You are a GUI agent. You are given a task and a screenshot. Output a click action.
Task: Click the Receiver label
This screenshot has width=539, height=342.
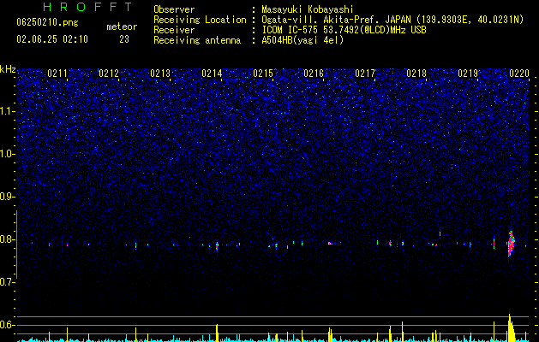tap(174, 30)
